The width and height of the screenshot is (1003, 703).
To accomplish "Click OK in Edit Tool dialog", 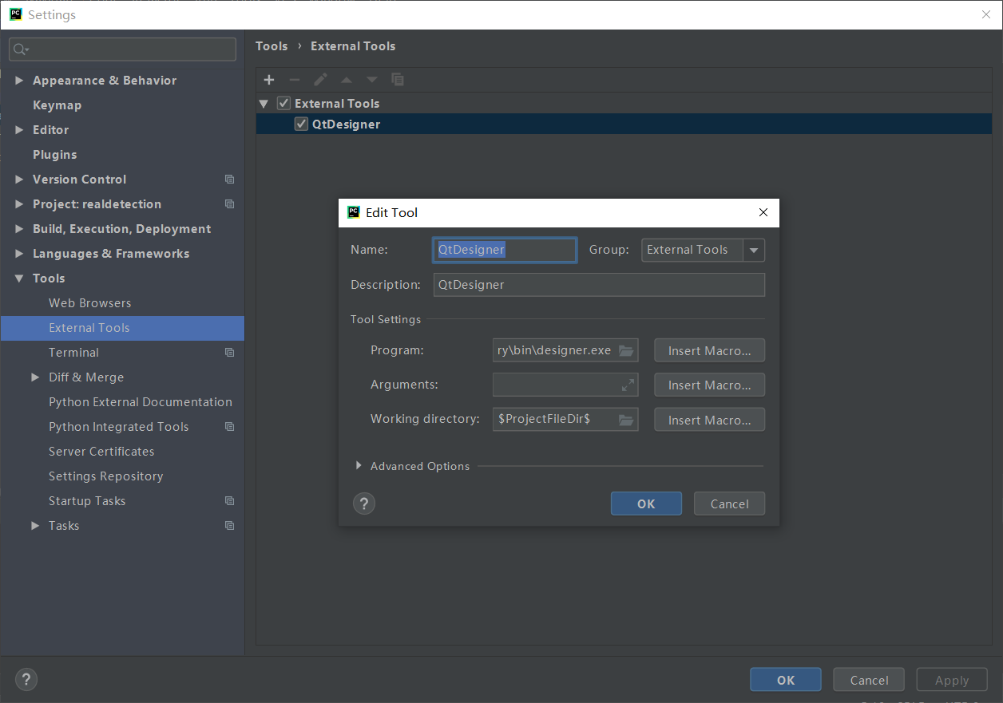I will coord(646,504).
